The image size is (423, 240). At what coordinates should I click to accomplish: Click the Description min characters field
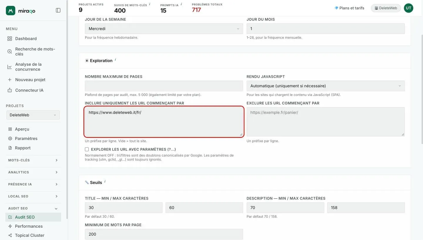[285, 208]
